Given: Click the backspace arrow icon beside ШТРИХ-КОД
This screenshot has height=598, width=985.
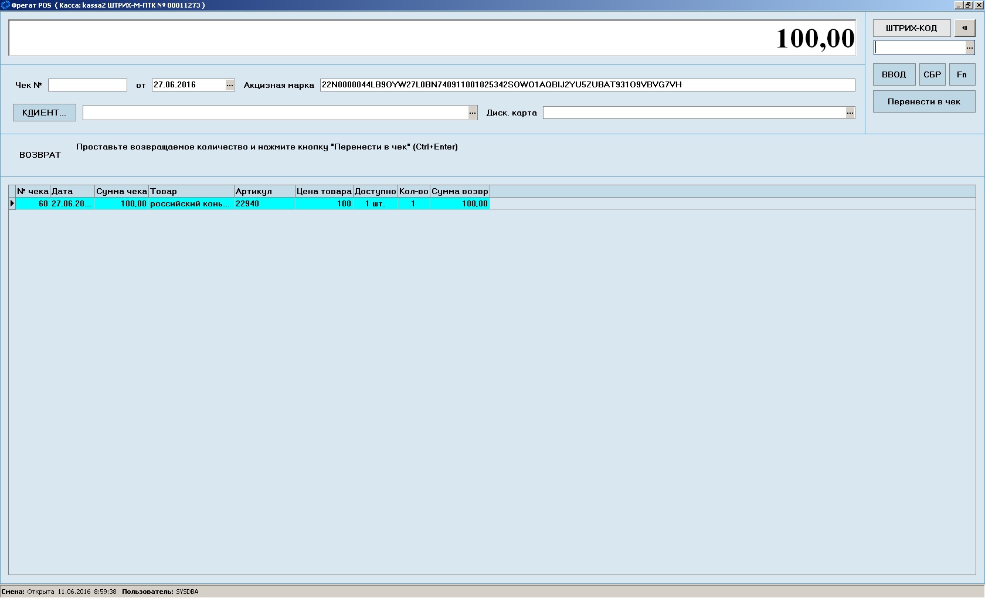Looking at the screenshot, I should click(x=964, y=28).
